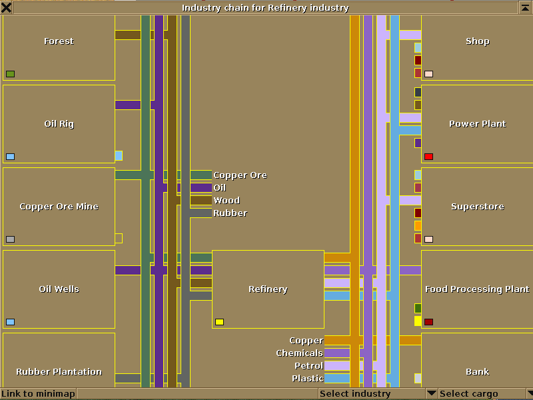Viewport: 533px width, 400px height.
Task: Click the blue color square in Oil Rig box
Action: [10, 157]
